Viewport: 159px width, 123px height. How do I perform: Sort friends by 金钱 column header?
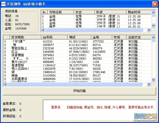102,37
